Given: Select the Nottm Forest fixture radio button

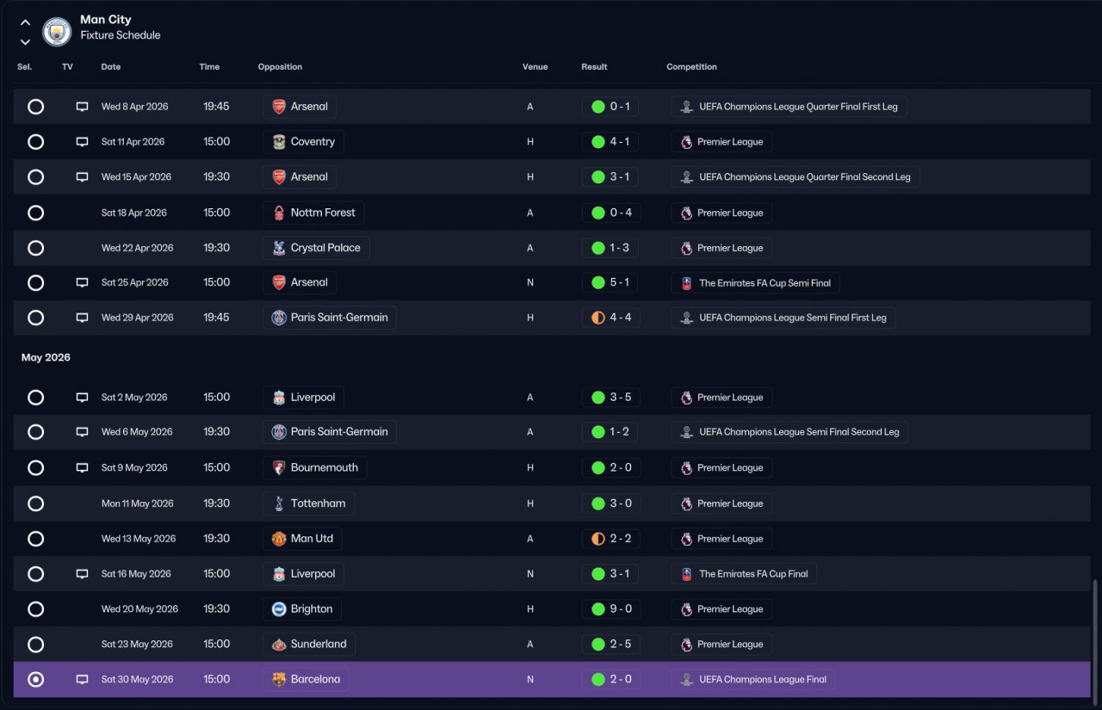Looking at the screenshot, I should point(35,213).
